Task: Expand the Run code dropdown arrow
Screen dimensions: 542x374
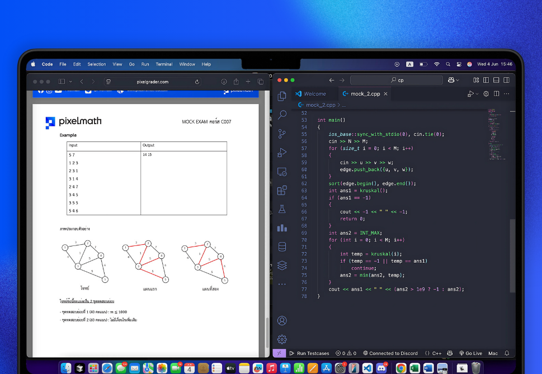Action: 477,94
